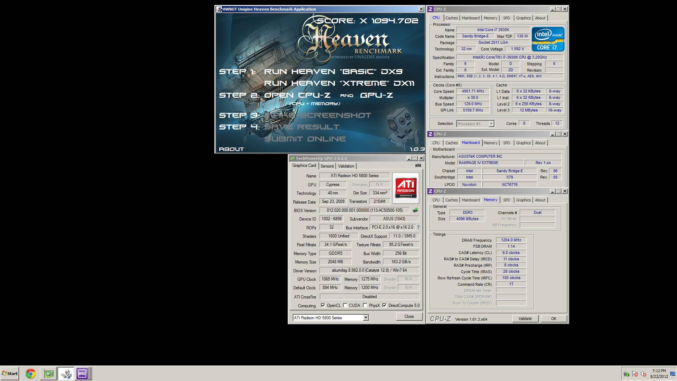Select the Graphics Card tab in GPU-Z

(304, 165)
